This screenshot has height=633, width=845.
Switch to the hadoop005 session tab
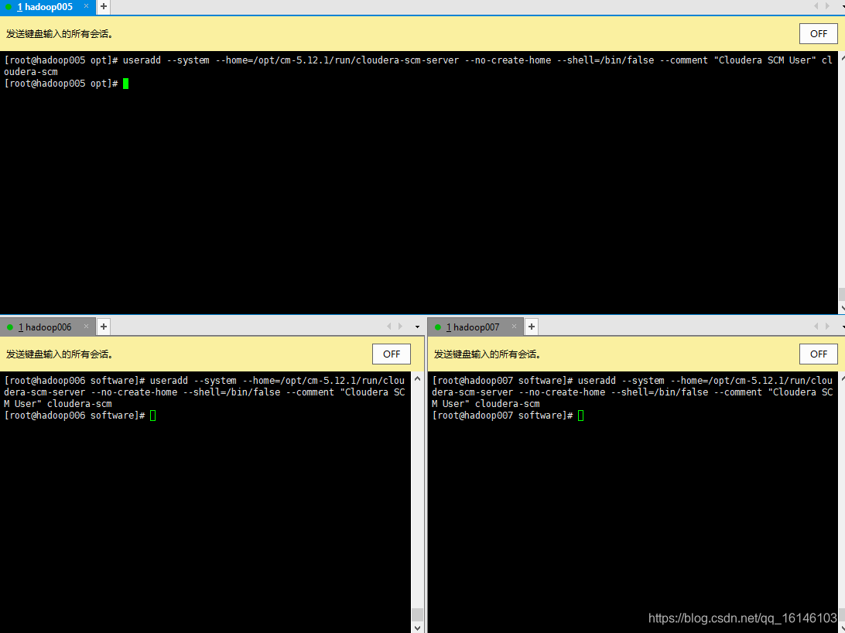click(x=47, y=7)
